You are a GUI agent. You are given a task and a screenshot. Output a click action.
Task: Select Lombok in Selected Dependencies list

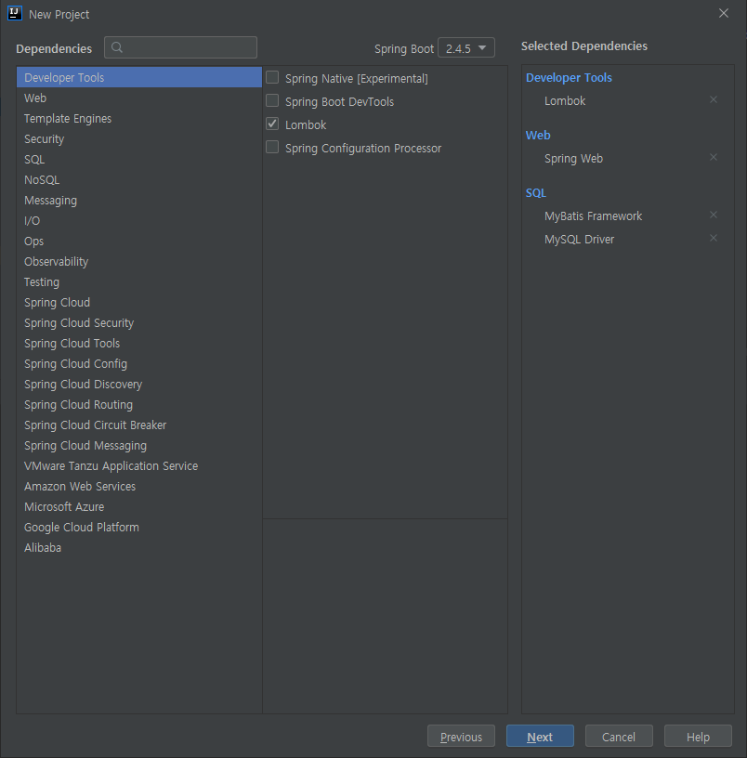pos(565,100)
